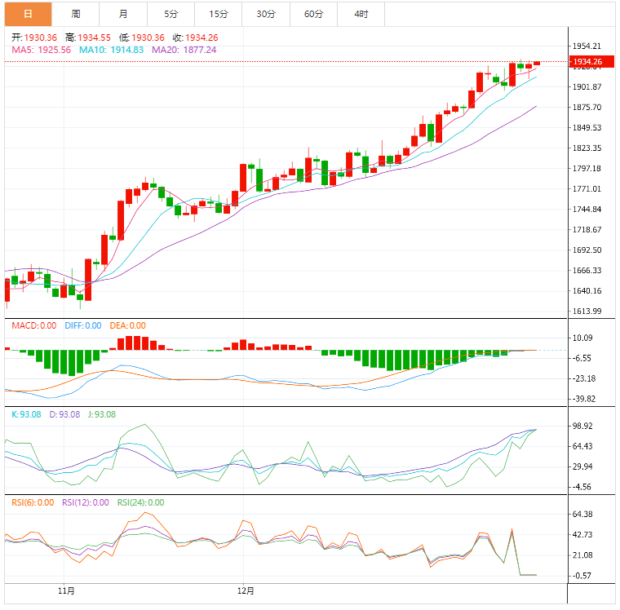Click the MA5 indicator value label
Screen dimensions: 620x610
(x=42, y=50)
